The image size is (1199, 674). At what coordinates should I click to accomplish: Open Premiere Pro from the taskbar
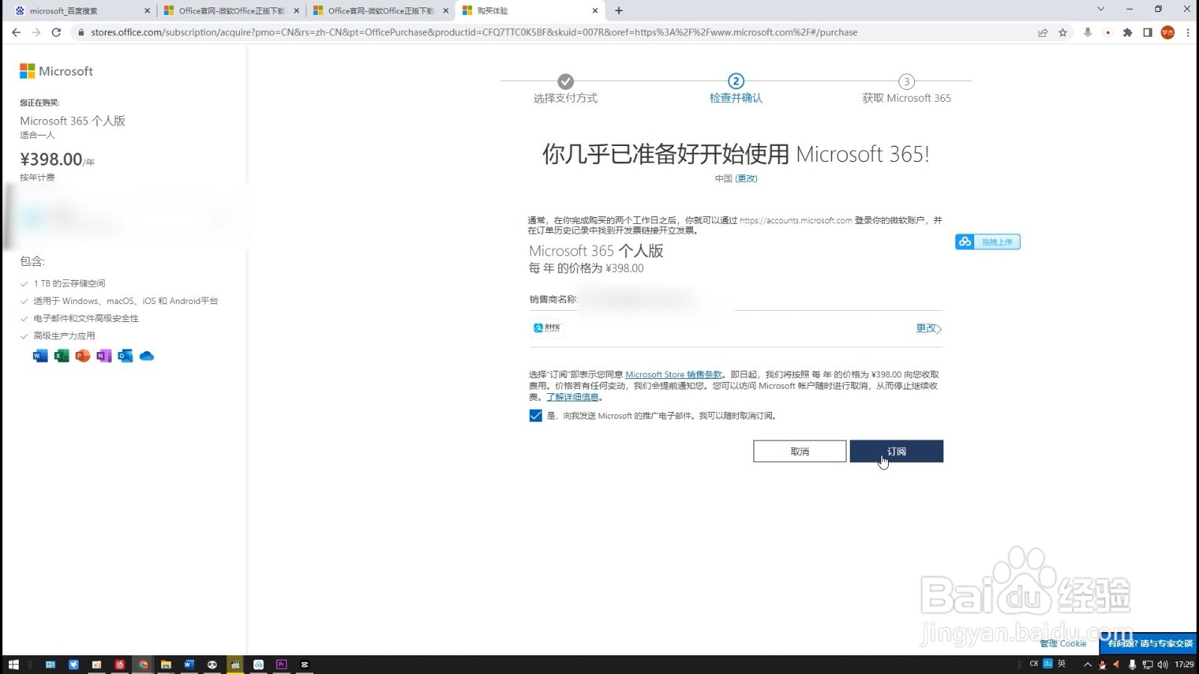pyautogui.click(x=281, y=664)
